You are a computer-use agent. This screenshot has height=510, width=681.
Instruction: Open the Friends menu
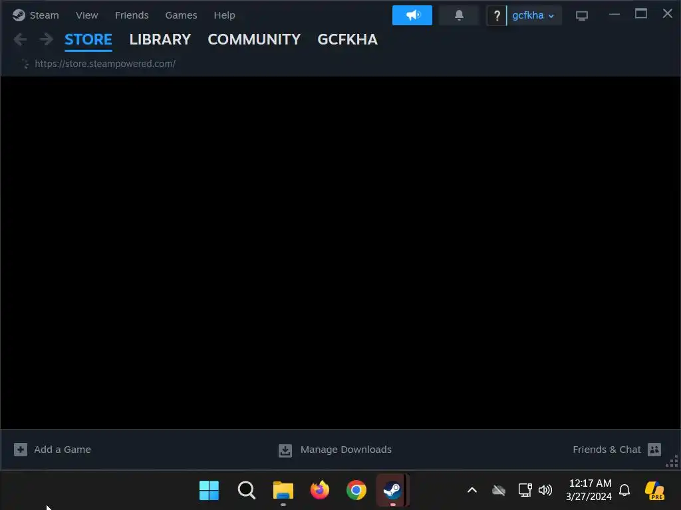(x=132, y=15)
